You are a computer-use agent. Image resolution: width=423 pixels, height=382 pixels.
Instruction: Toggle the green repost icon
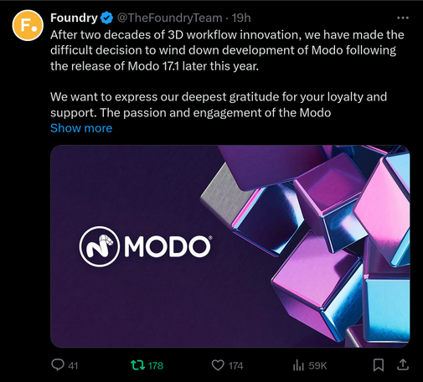pyautogui.click(x=138, y=365)
